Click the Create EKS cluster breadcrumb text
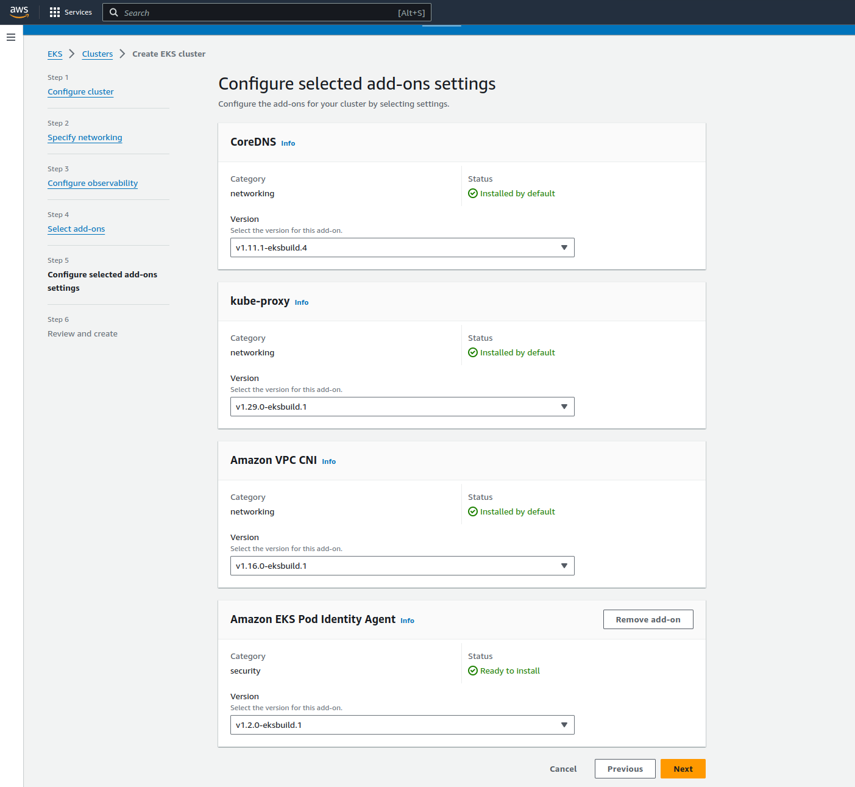Image resolution: width=855 pixels, height=787 pixels. tap(169, 54)
